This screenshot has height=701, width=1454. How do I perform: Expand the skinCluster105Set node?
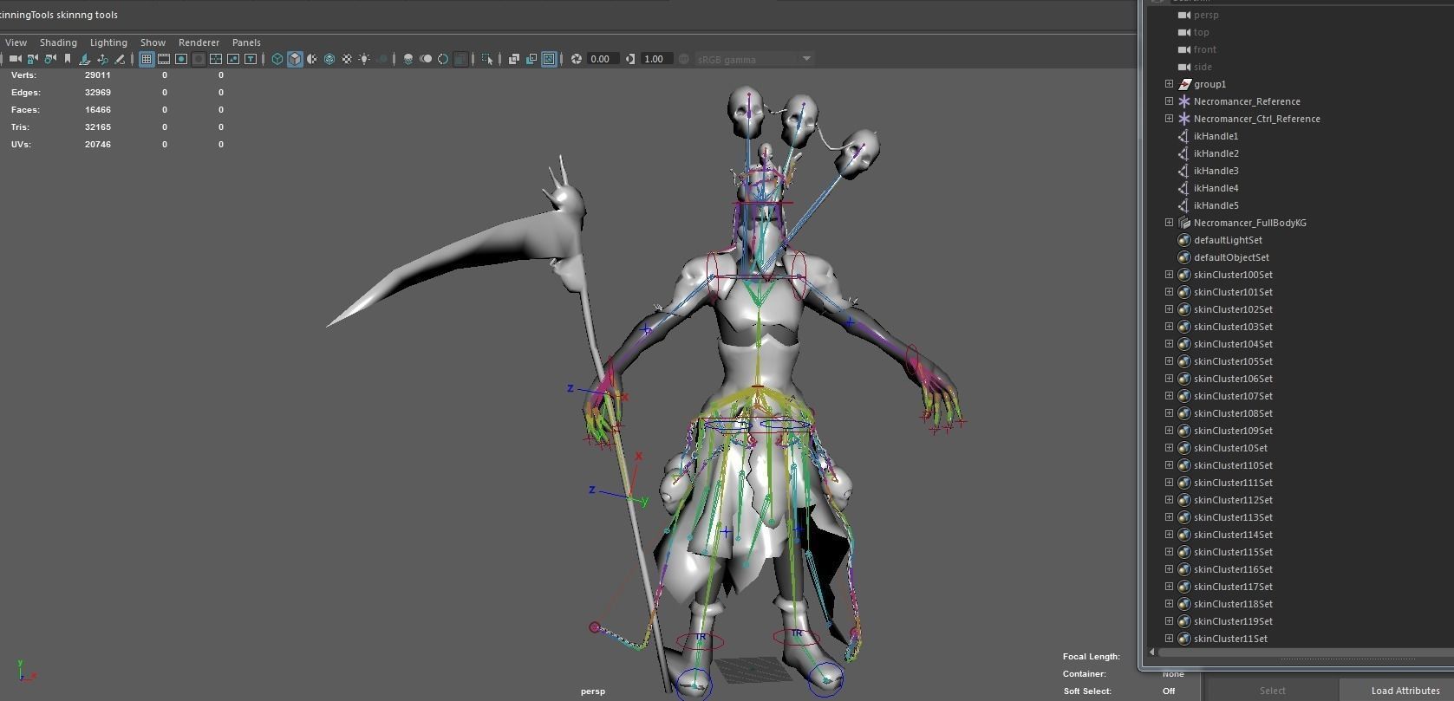pos(1169,361)
